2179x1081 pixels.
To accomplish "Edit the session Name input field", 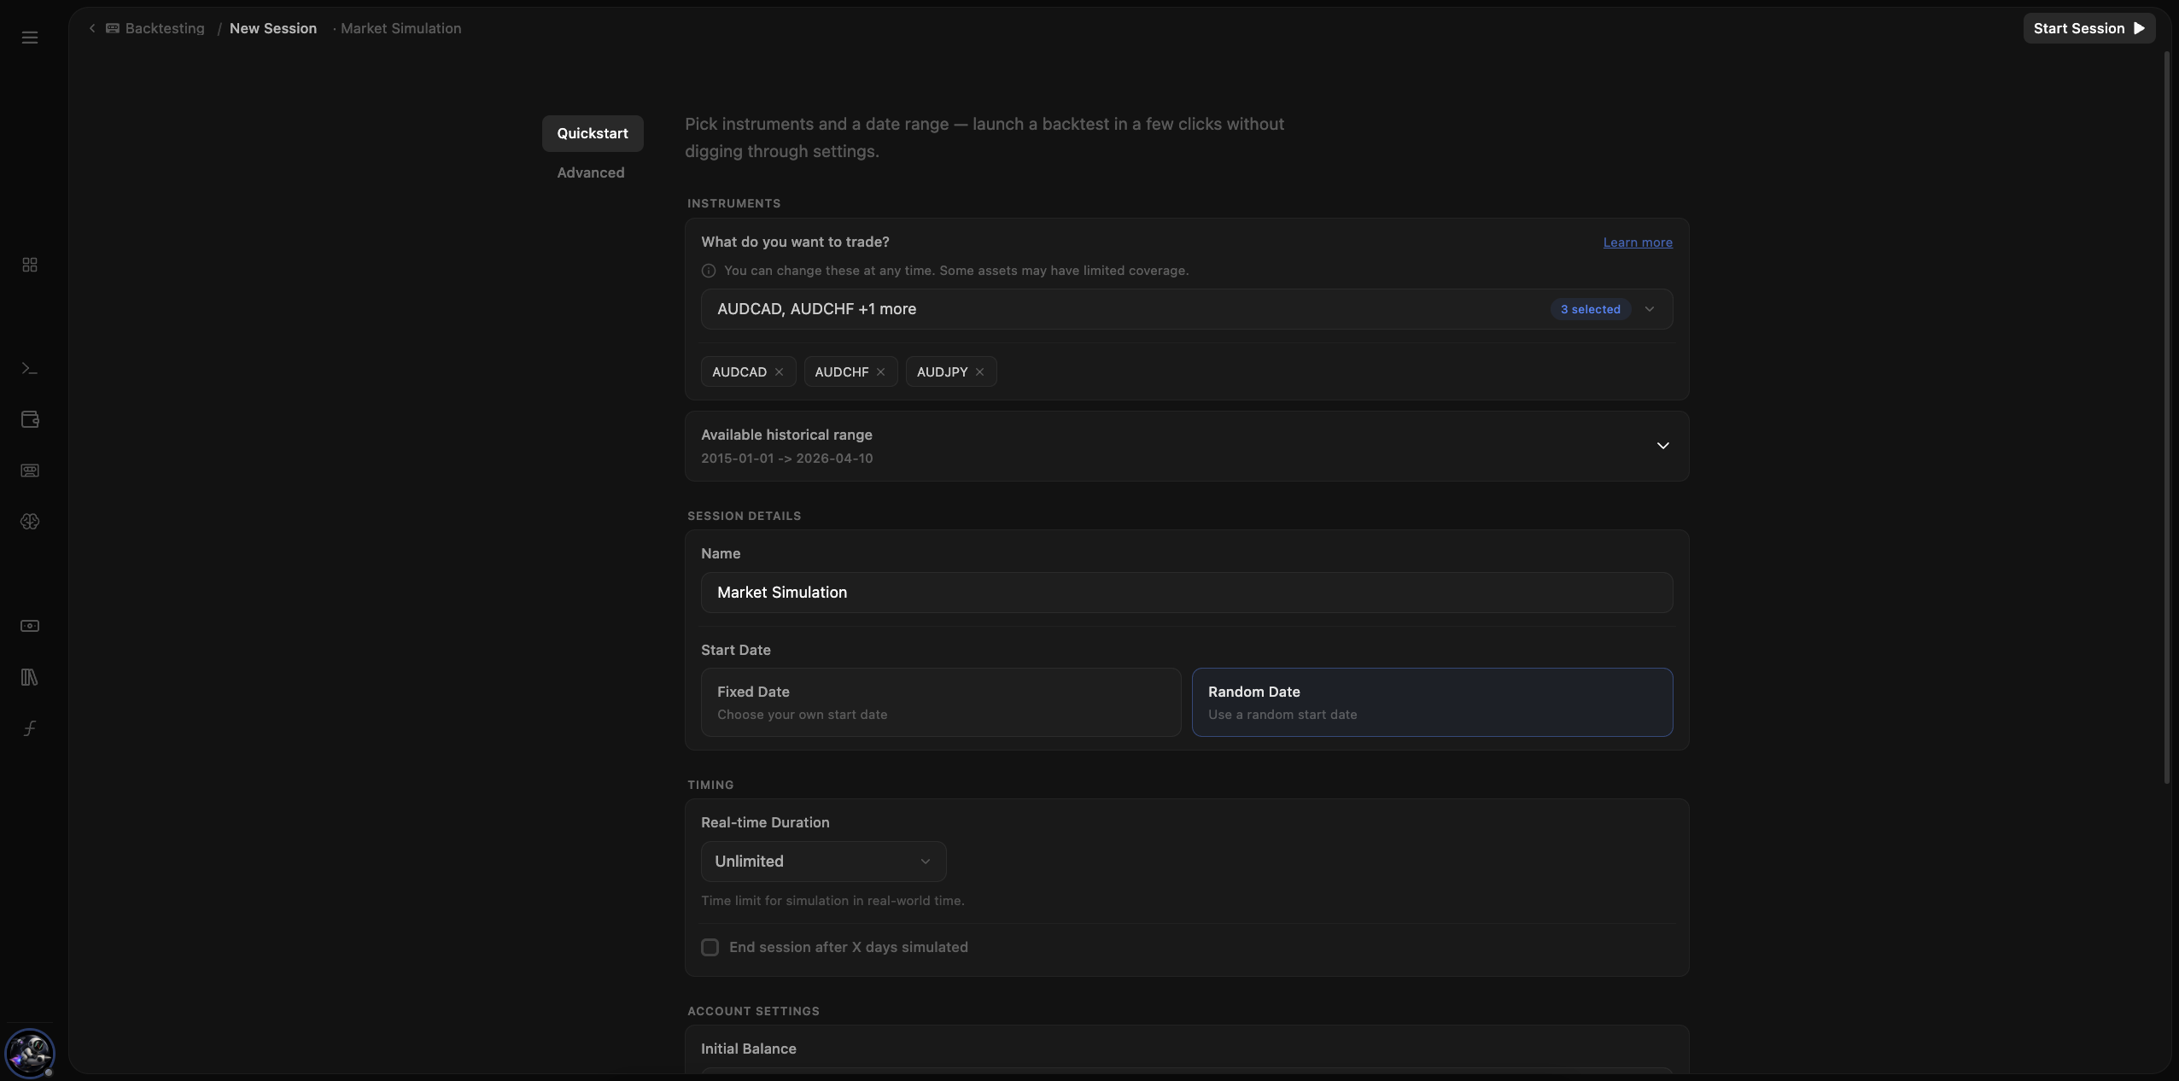I will (1187, 593).
